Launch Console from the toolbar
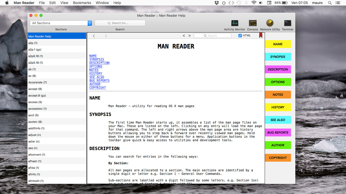 [x=252, y=23]
